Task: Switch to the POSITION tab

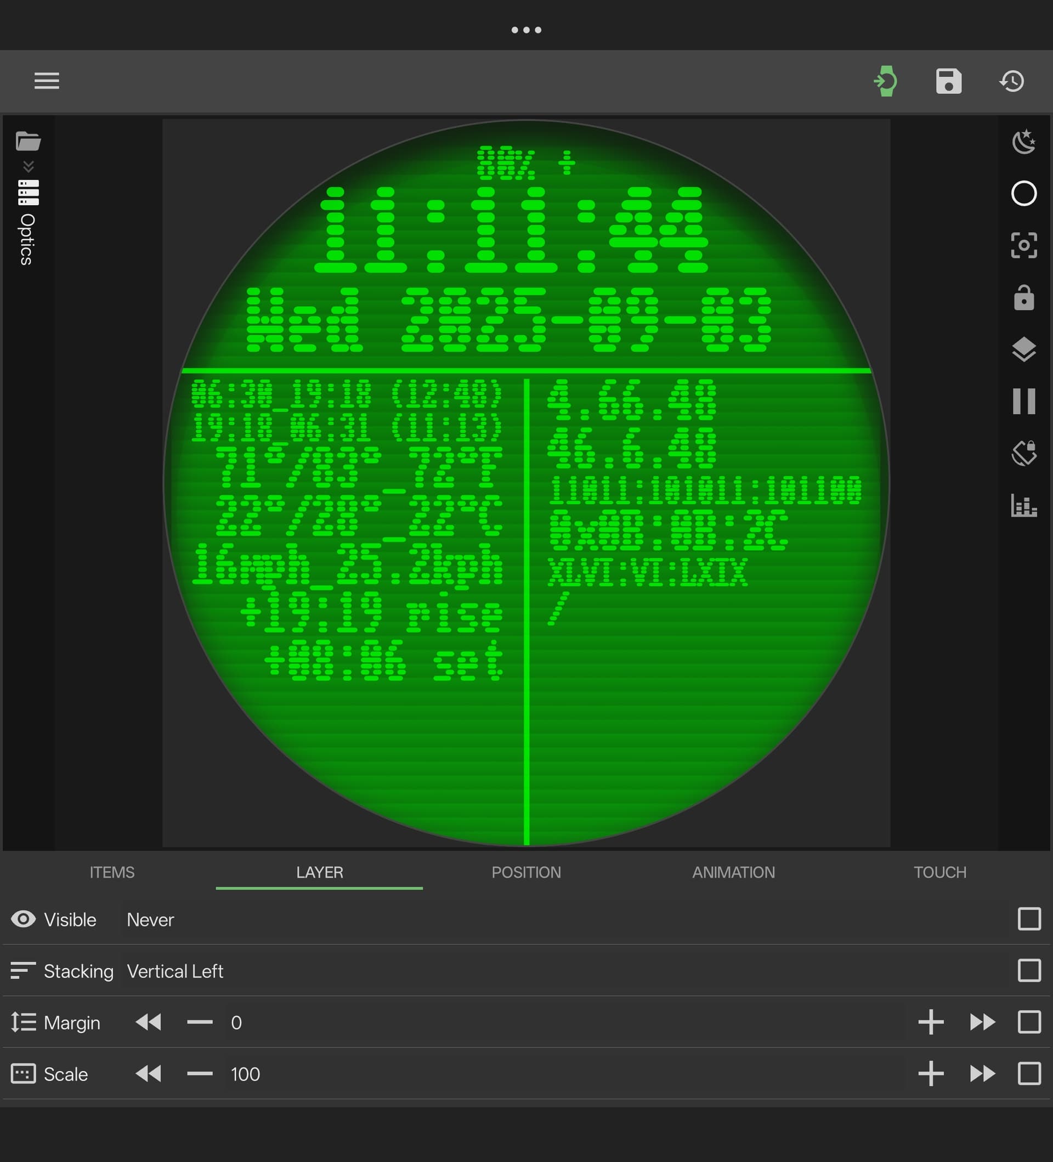Action: (526, 872)
